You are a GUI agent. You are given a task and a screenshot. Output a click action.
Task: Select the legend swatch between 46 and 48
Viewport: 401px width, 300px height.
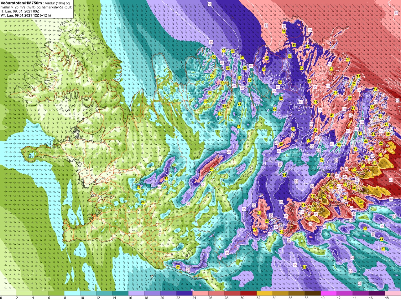(x=377, y=293)
